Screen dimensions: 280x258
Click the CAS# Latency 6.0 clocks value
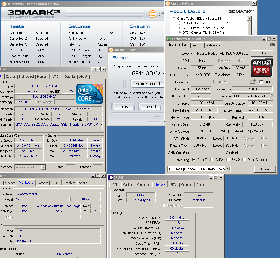coord(177,228)
